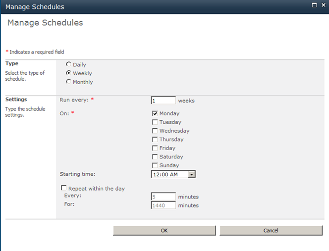Enable Friday for the schedule
329x251 pixels.
155,148
